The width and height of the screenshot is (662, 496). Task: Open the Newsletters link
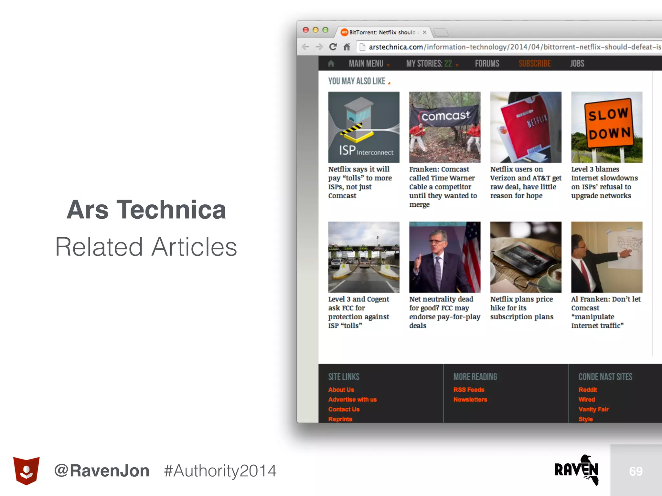[x=470, y=399]
